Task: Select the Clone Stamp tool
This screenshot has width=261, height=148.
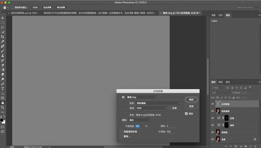Action: [3, 55]
